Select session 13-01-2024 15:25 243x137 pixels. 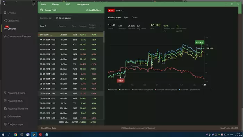70,45
